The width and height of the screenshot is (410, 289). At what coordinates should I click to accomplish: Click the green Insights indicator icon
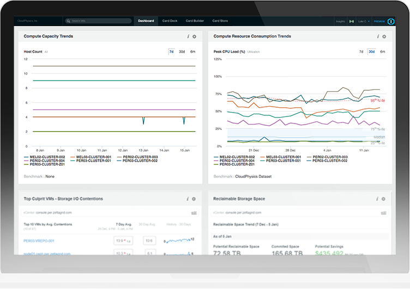[x=351, y=21]
